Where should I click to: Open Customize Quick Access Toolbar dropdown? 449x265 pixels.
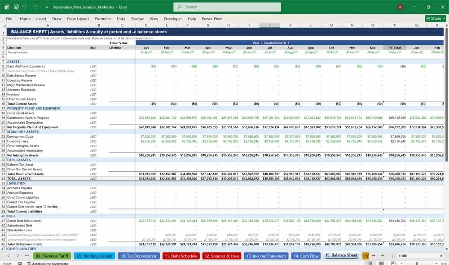[47, 7]
